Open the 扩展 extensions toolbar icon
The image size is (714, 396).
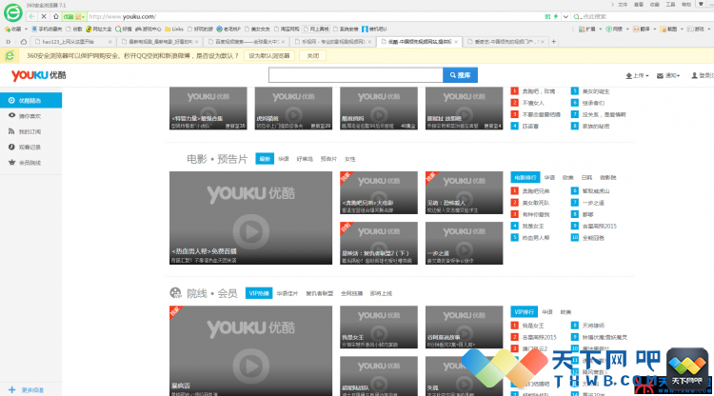(x=582, y=29)
